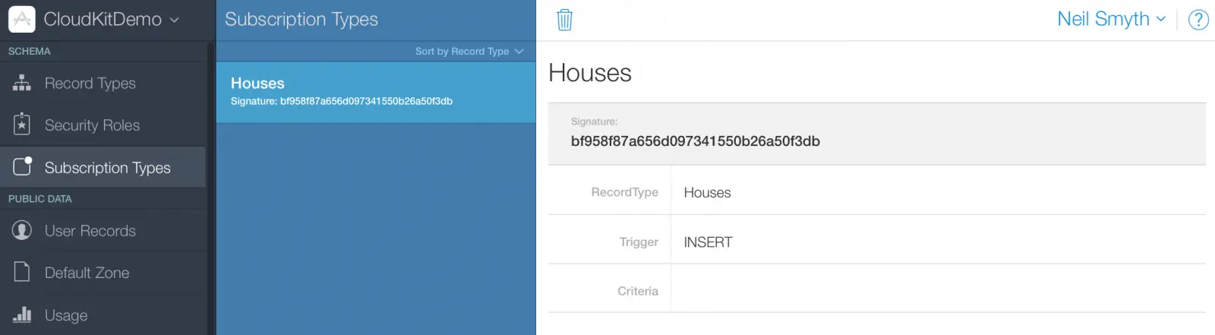This screenshot has height=335, width=1215.
Task: Click the Record Types hierarchy icon
Action: (22, 84)
